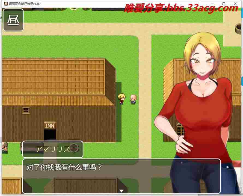
Task: Maximize the game window
Action: (x=224, y=4)
